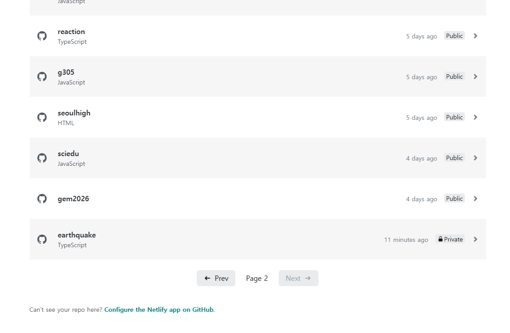The height and width of the screenshot is (333, 510).
Task: Click the Public badge on gem2026 row
Action: (x=454, y=199)
